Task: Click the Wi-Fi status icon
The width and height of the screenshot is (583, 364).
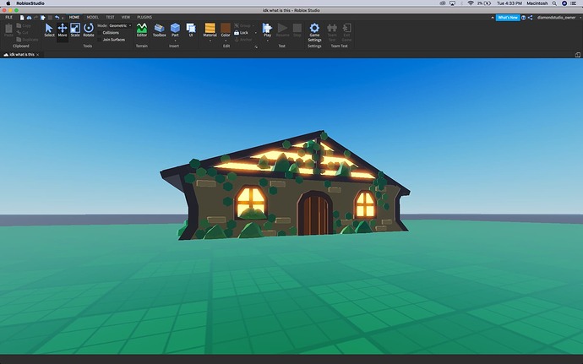Action: [471, 3]
